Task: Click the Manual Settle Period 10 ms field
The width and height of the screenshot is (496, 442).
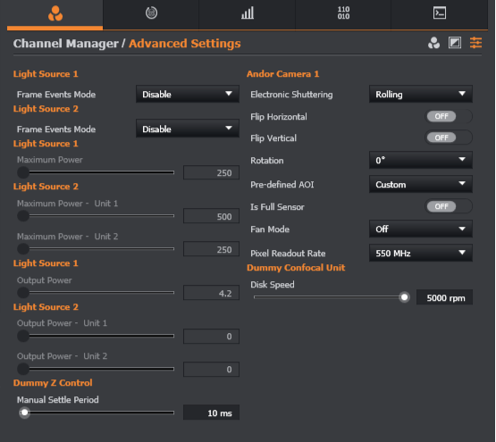Action: (211, 413)
